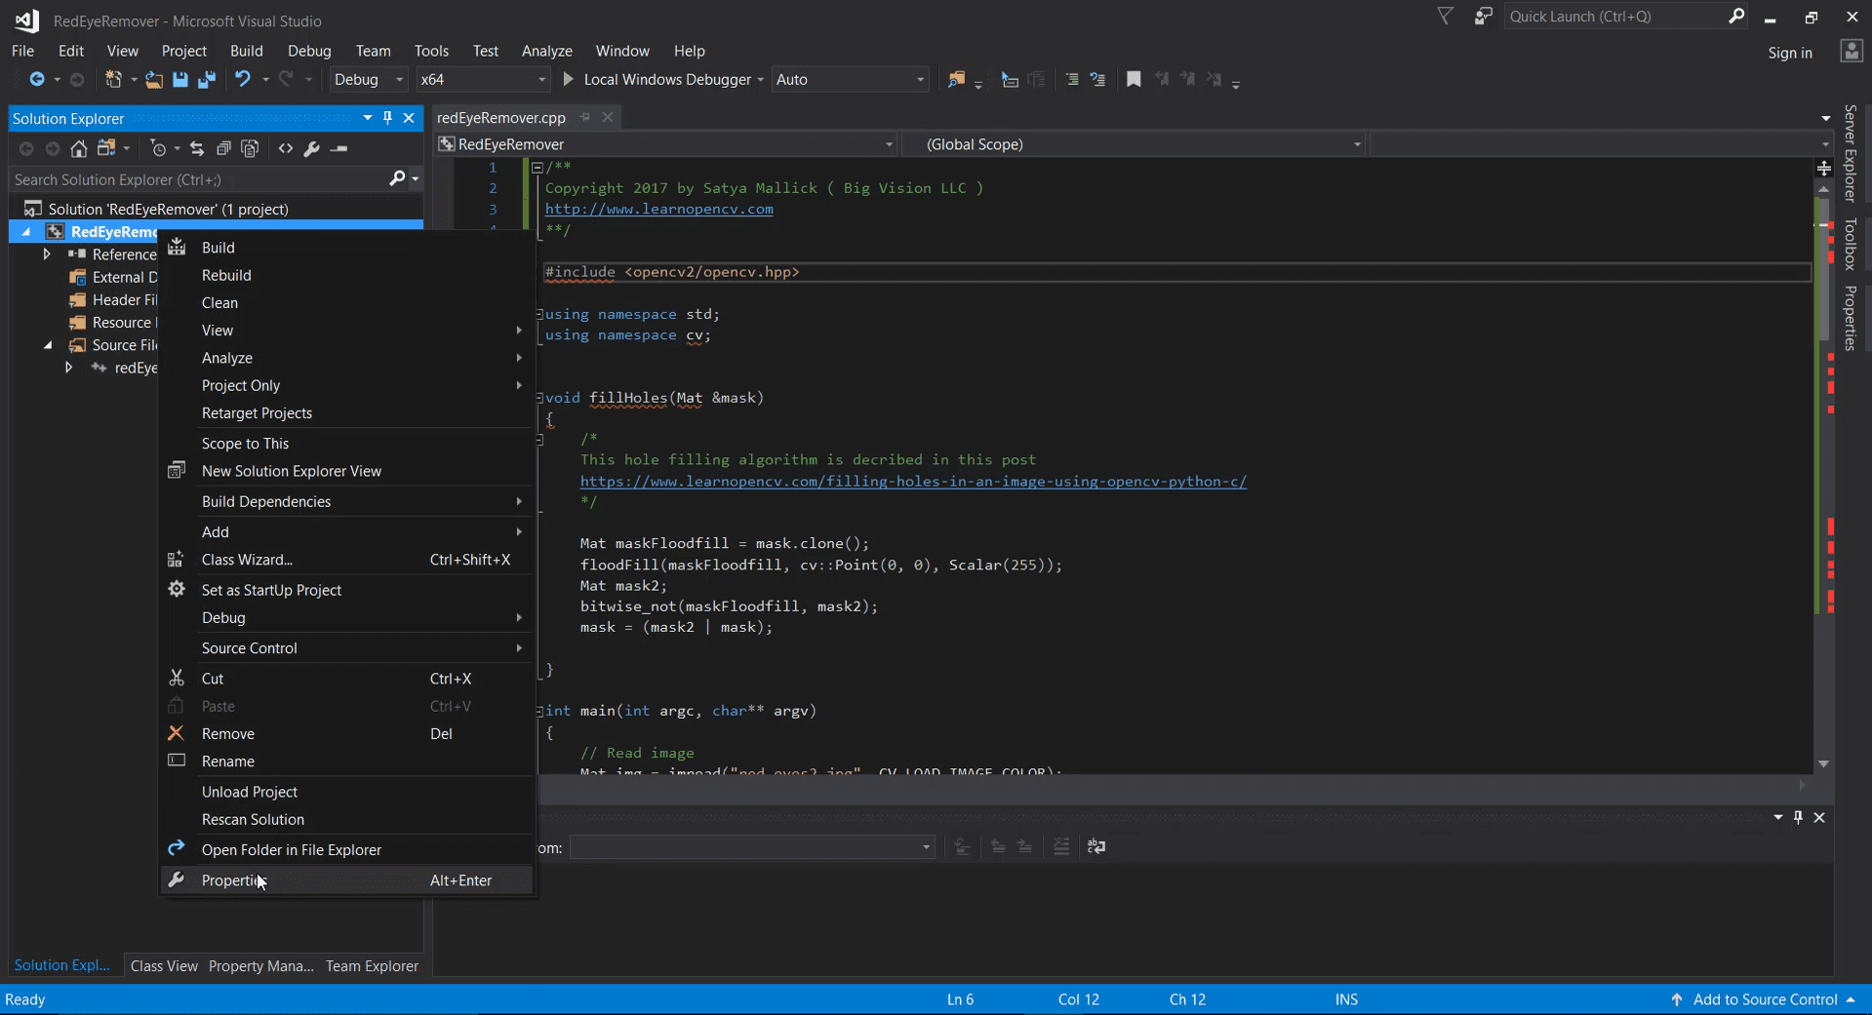Close the redEyeRemover.cpp tab

click(x=608, y=117)
